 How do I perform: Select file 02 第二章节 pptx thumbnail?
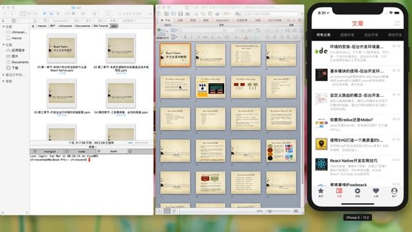point(121,48)
